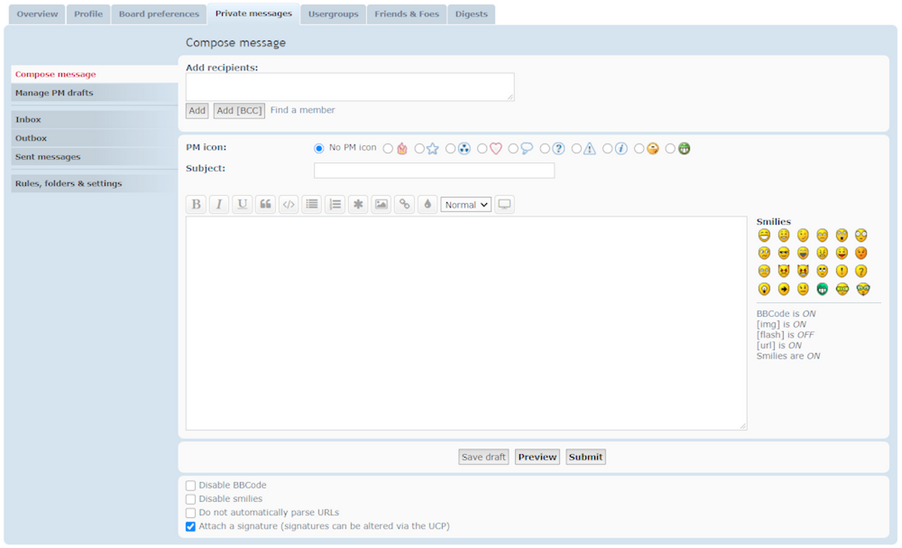
Task: Insert the green grinning smiley
Action: point(822,288)
